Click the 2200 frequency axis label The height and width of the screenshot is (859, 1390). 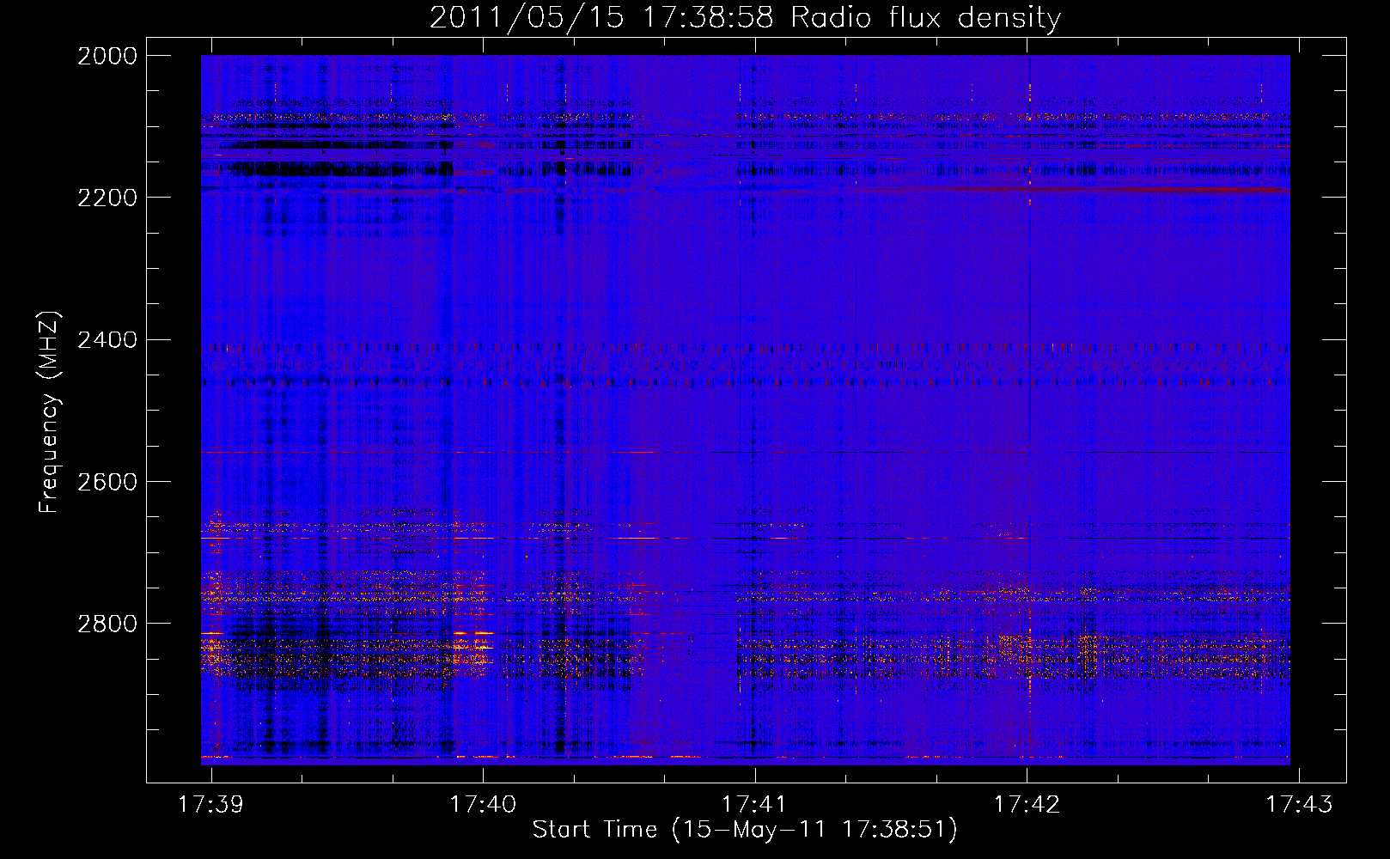pos(107,198)
